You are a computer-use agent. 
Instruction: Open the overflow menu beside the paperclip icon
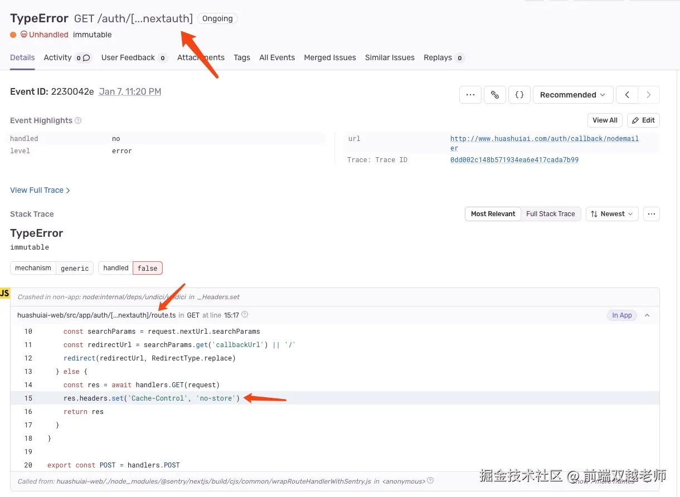[470, 95]
